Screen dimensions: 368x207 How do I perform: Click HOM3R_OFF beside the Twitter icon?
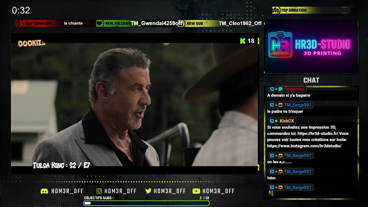click(x=170, y=191)
